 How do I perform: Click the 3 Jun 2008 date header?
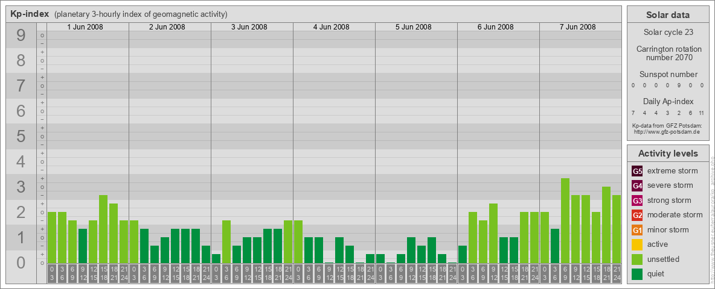[x=249, y=27]
